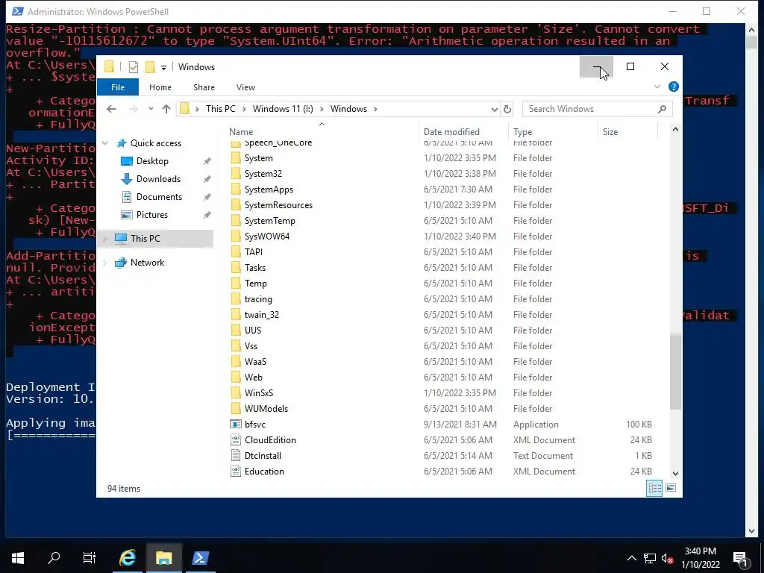The width and height of the screenshot is (764, 573).
Task: Open Documents in Quick access
Action: (159, 197)
